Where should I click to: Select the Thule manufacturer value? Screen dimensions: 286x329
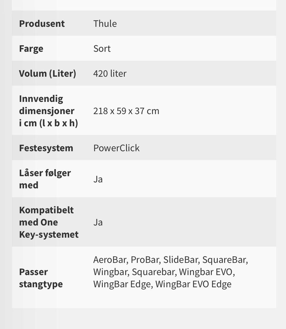(105, 24)
